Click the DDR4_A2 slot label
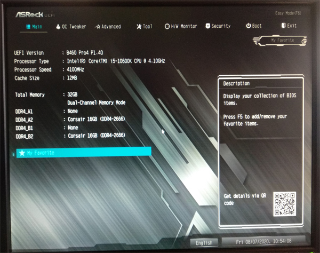 [x=24, y=120]
